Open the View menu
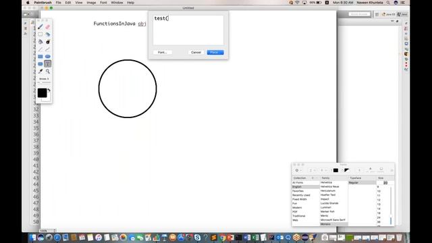 (x=79, y=3)
